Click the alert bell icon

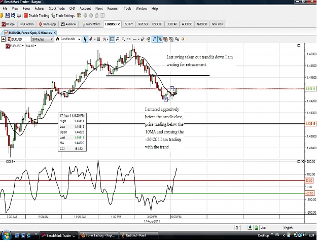tap(183, 39)
